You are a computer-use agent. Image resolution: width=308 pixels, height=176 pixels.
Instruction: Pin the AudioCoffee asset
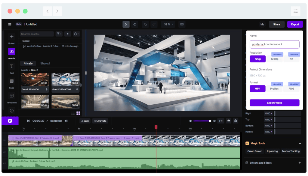pos(67,34)
